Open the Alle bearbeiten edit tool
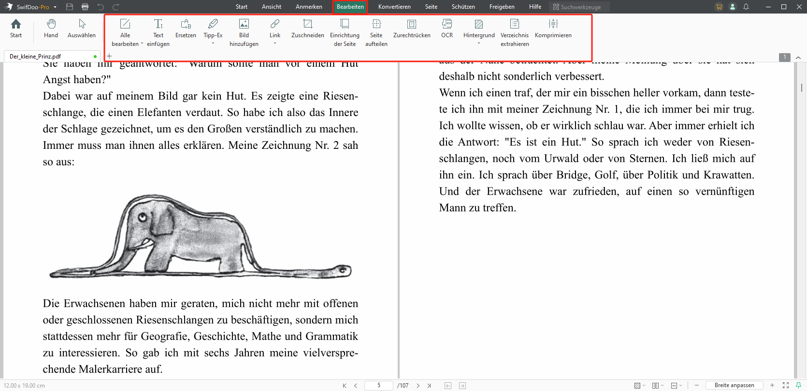 pos(125,32)
